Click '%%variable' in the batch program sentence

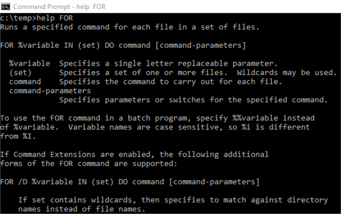(255, 118)
